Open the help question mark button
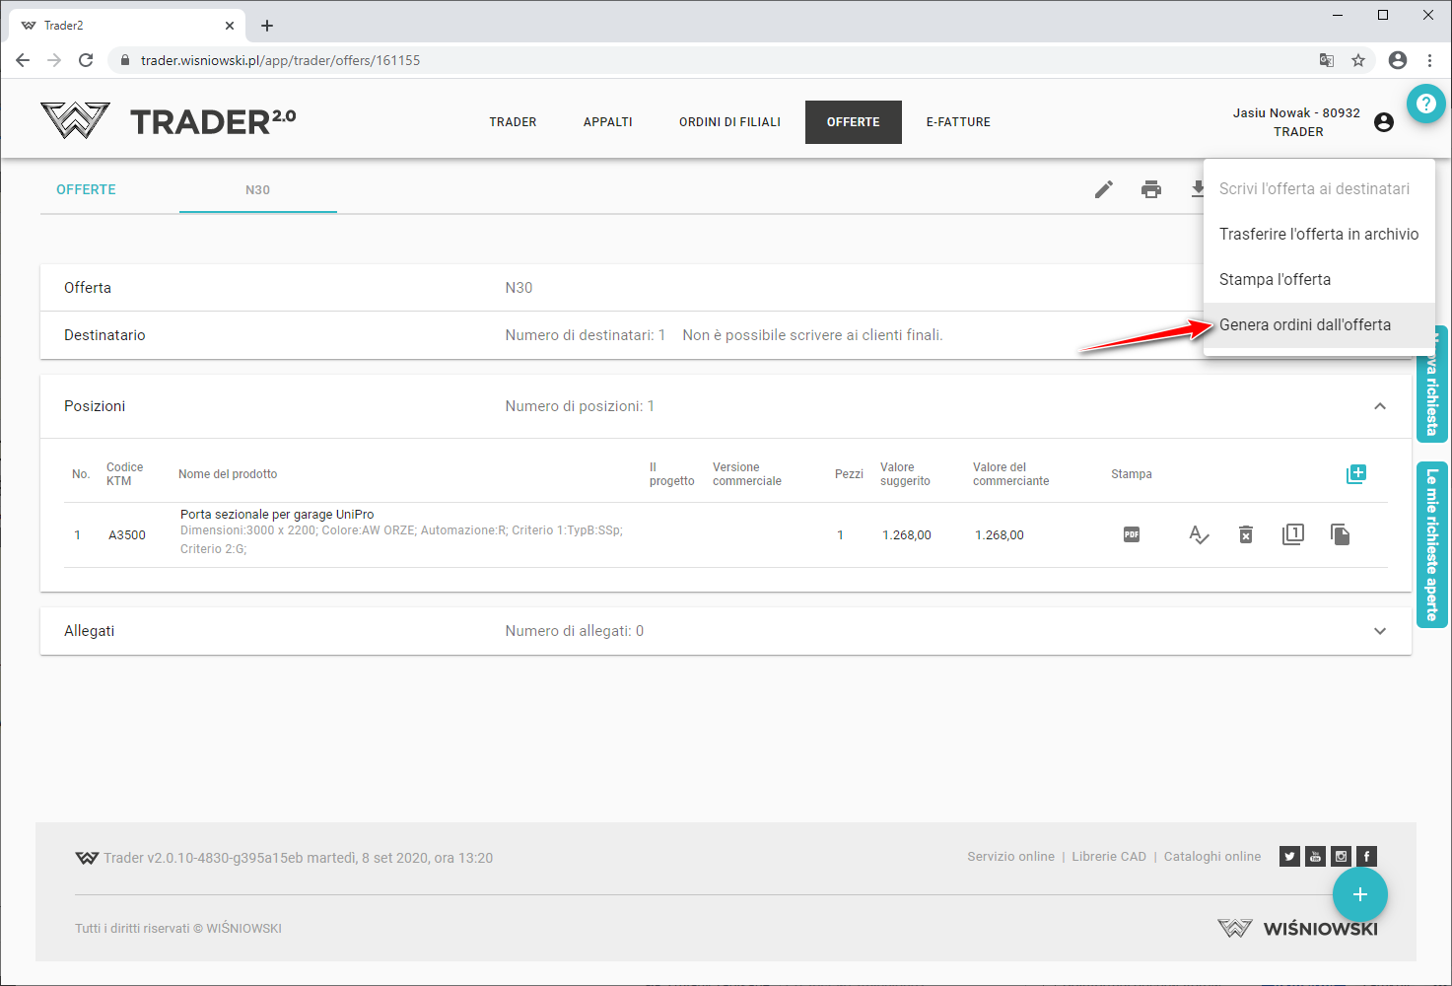Screen dimensions: 1452x986 1425,104
